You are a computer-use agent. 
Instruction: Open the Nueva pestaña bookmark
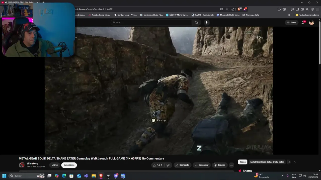pyautogui.click(x=251, y=15)
